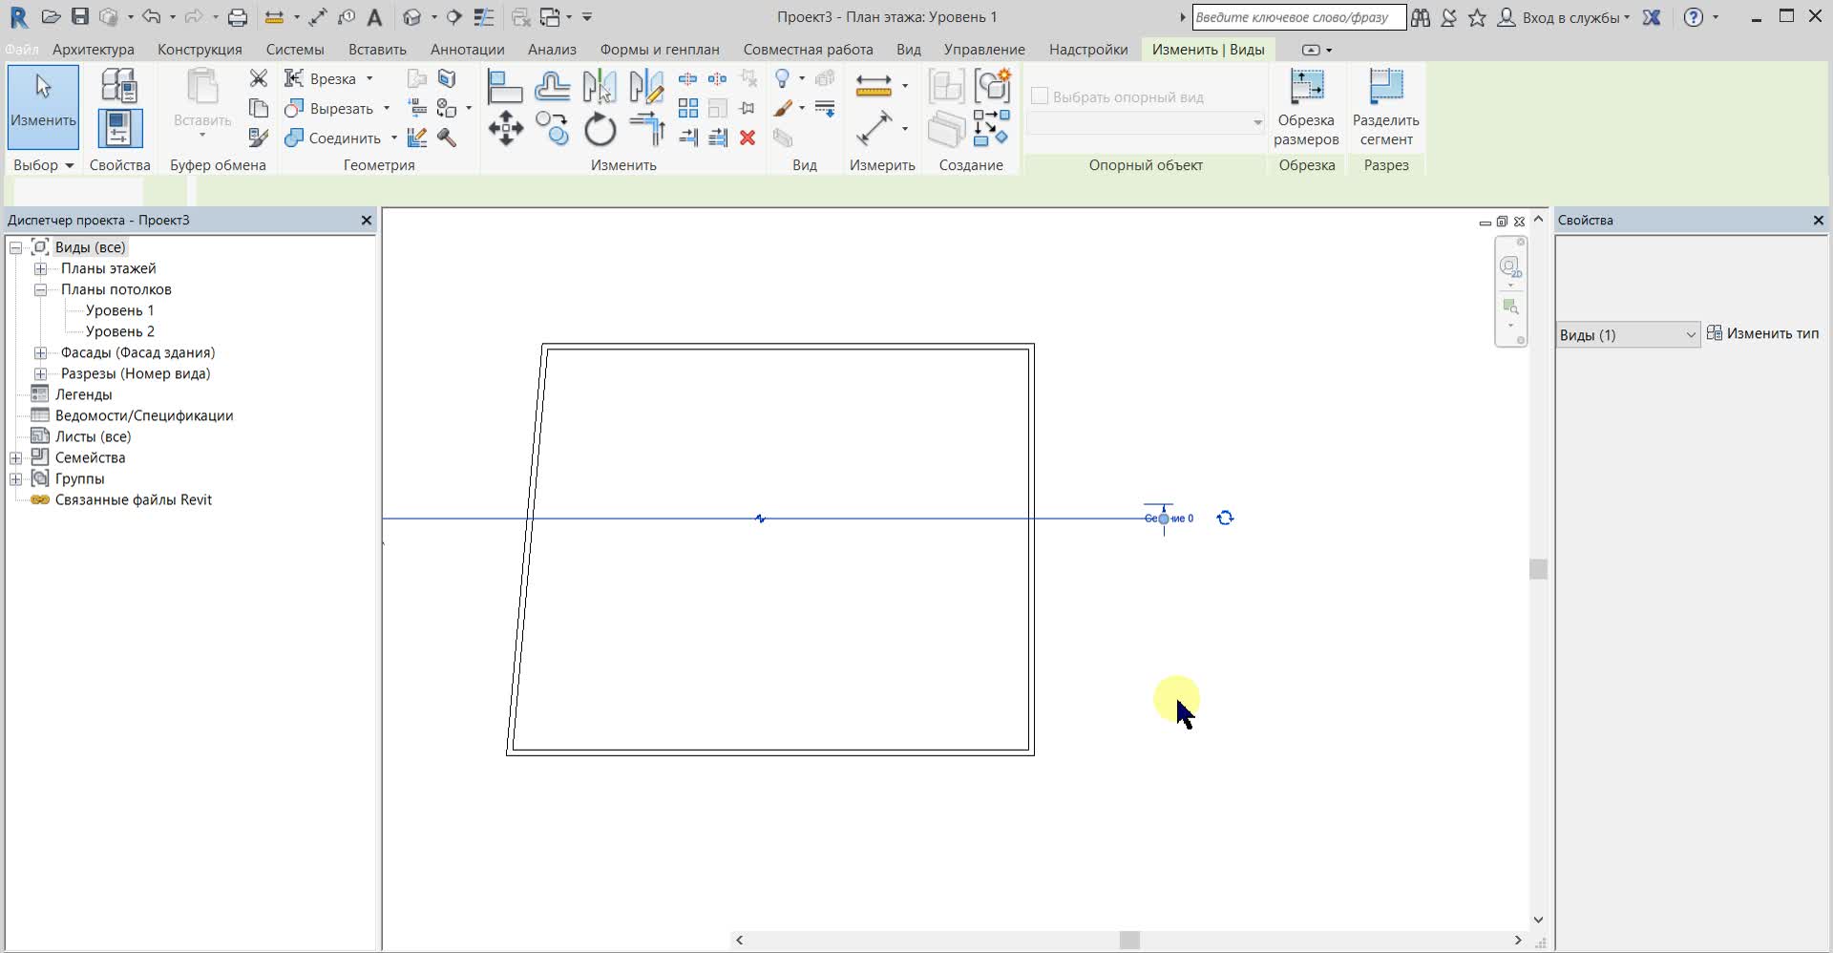Click the Соединить geometry button
The height and width of the screenshot is (953, 1833).
pos(333,138)
